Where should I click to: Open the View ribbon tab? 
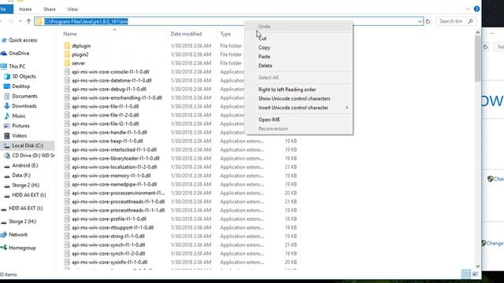tap(72, 9)
